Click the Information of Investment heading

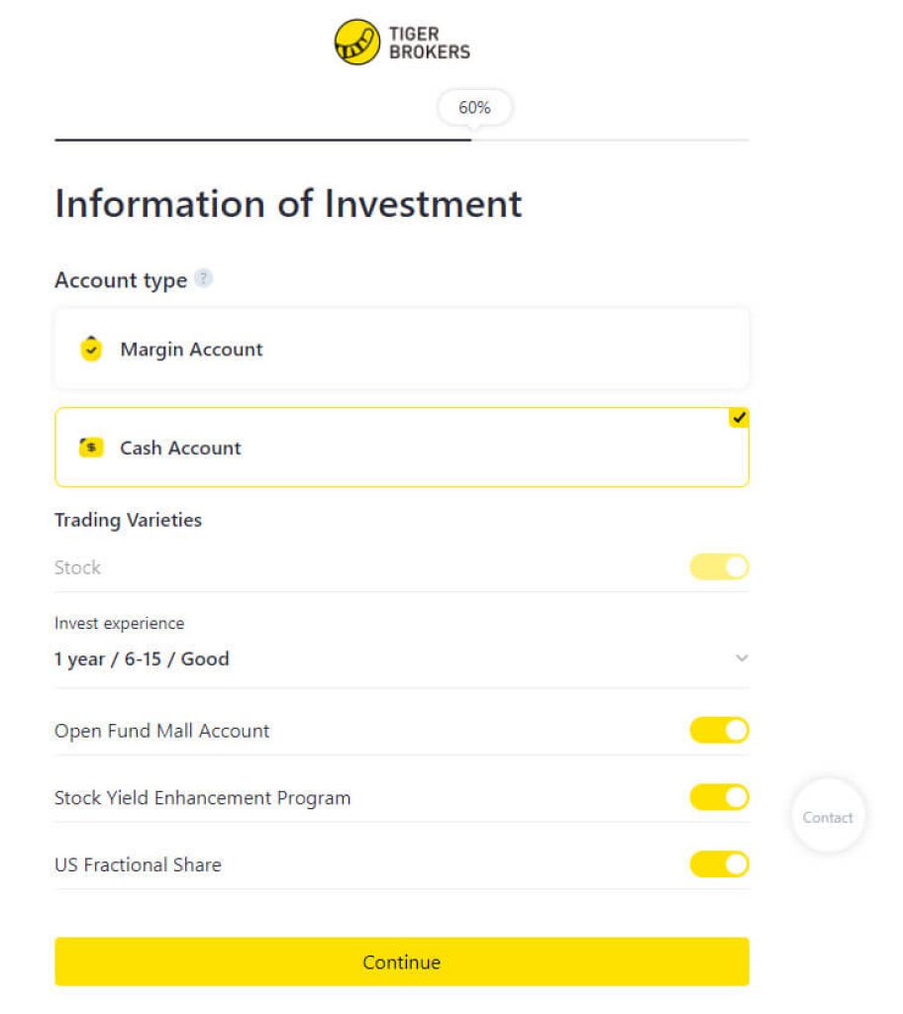(x=288, y=204)
